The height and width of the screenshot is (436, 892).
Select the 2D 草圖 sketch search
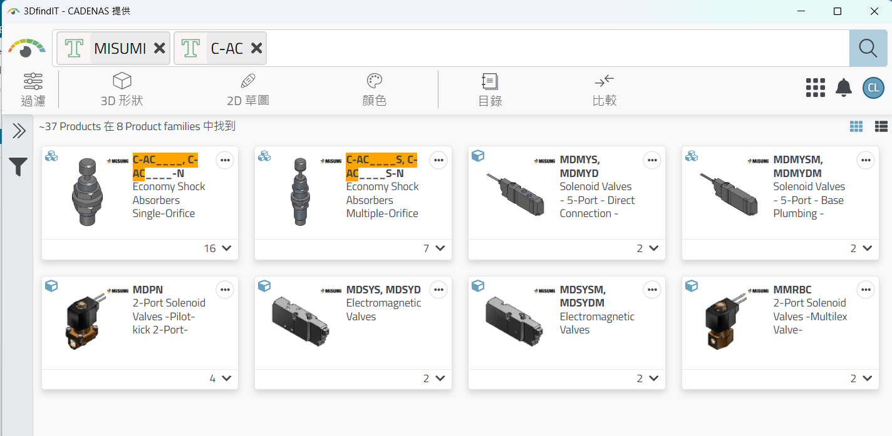click(248, 90)
